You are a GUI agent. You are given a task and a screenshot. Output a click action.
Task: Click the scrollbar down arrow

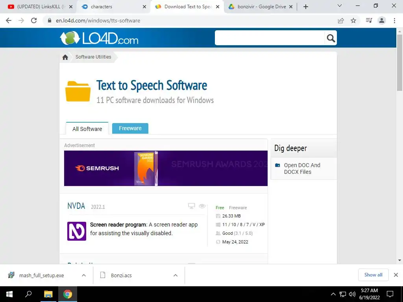400,260
